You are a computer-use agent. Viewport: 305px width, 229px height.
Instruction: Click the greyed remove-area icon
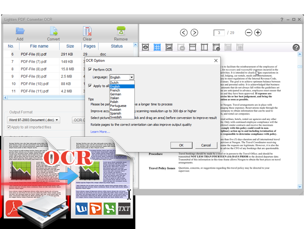point(181,47)
